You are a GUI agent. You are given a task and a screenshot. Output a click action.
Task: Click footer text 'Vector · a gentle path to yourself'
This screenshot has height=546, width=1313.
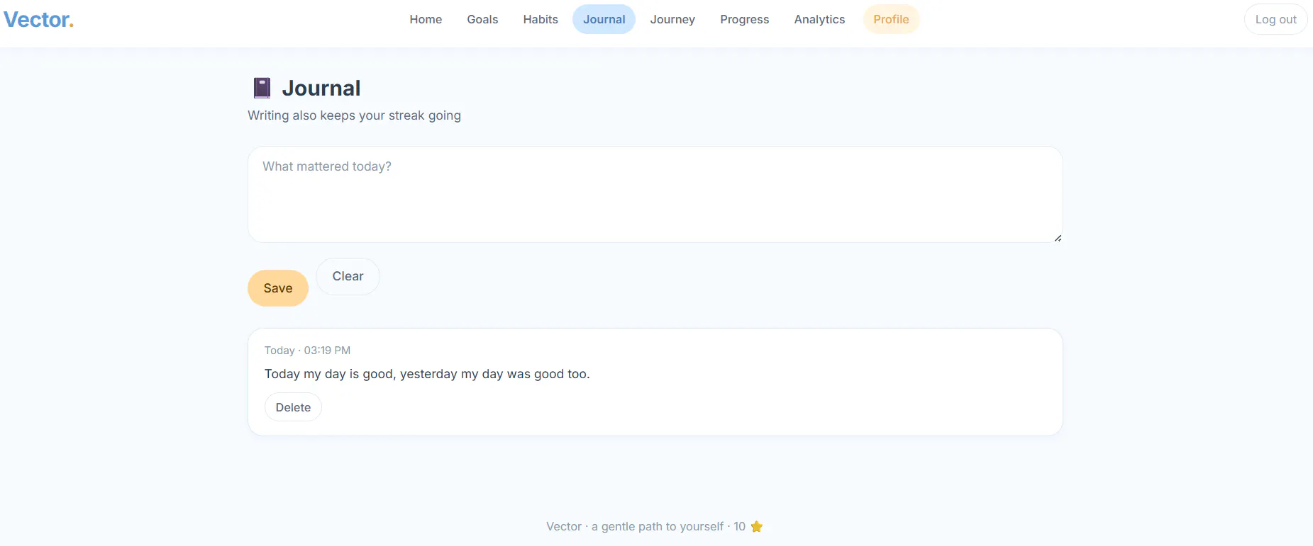pyautogui.click(x=635, y=526)
